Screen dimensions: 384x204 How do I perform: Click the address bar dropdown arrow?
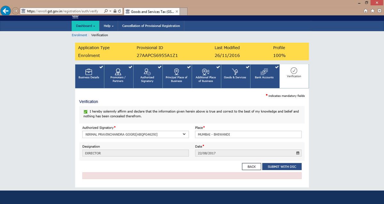[110, 11]
